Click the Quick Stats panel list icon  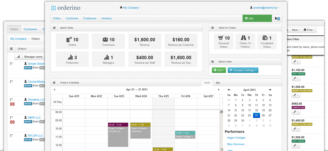coord(54,28)
